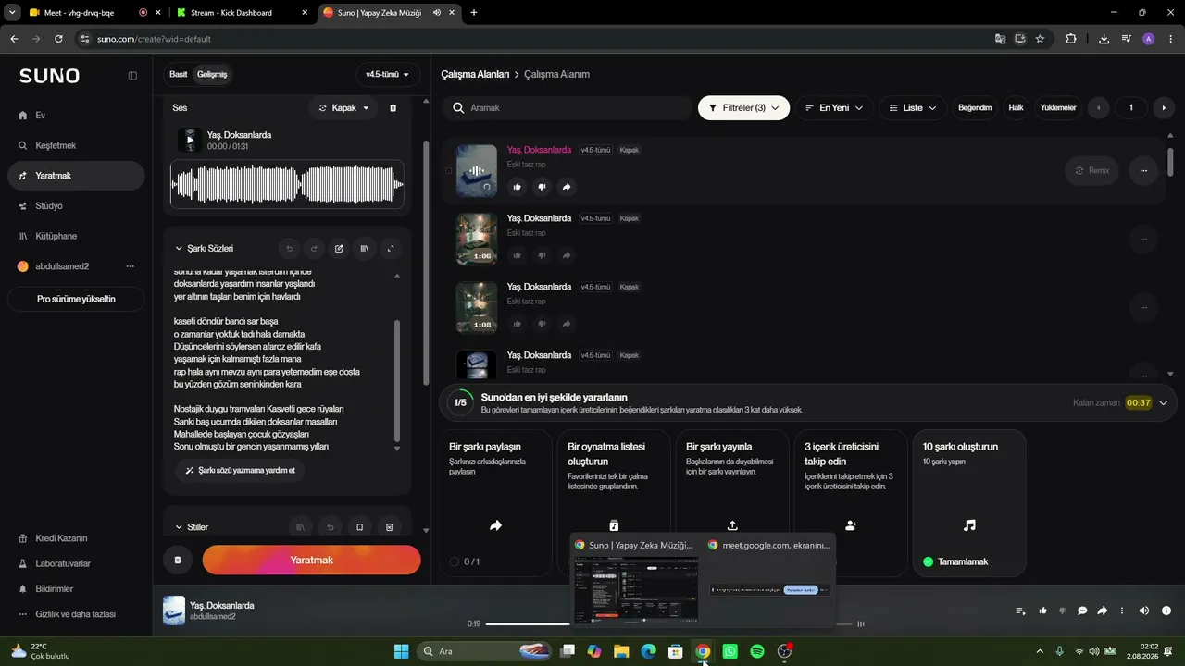Mark the Bir şarkı paylaşın task circle
The width and height of the screenshot is (1185, 666).
[454, 561]
